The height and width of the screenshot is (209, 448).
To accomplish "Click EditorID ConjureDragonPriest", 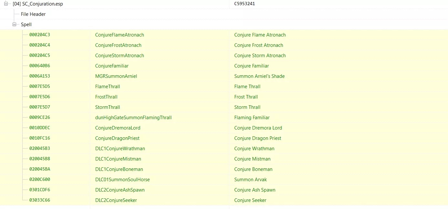I will [x=117, y=138].
